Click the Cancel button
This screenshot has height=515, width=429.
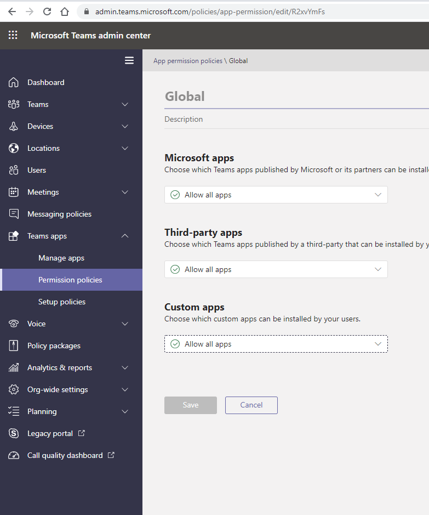click(251, 405)
